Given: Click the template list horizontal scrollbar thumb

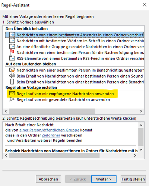Looking at the screenshot, I should (52, 111).
